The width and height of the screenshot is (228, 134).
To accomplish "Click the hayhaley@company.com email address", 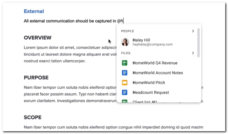I will click(153, 44).
